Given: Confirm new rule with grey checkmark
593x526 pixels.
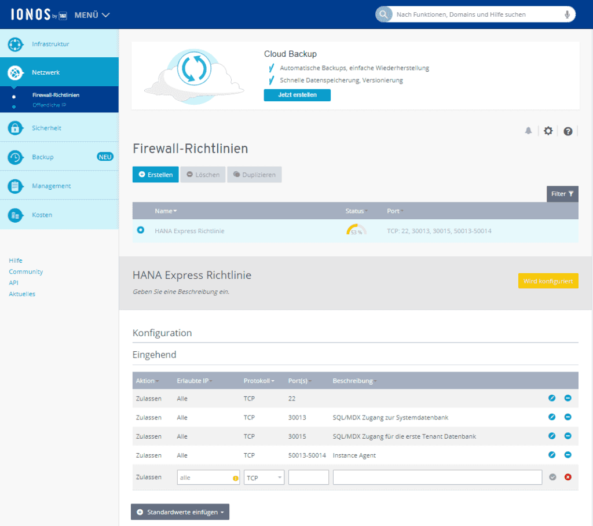Looking at the screenshot, I should click(x=552, y=477).
